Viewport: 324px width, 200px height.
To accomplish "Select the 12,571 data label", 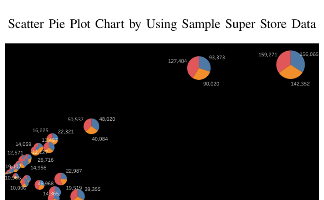I will coord(15,153).
